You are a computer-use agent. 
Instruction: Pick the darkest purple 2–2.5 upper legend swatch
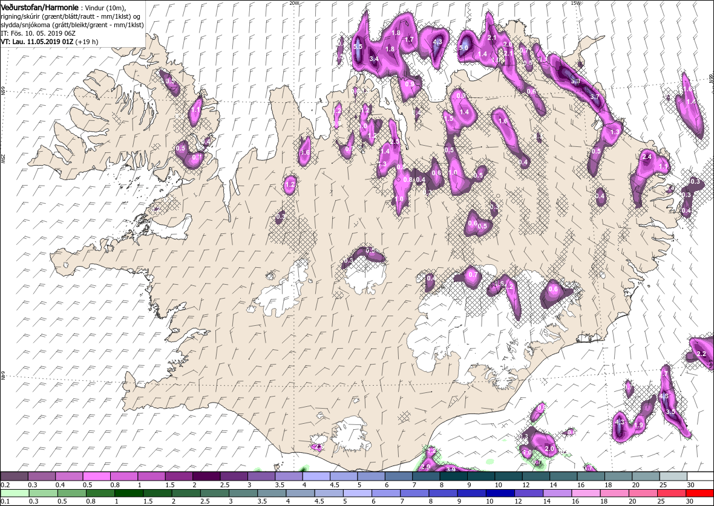[206, 476]
